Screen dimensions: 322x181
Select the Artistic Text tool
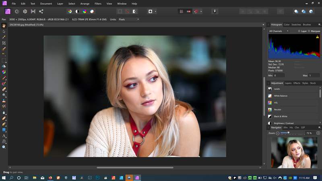(x=4, y=136)
